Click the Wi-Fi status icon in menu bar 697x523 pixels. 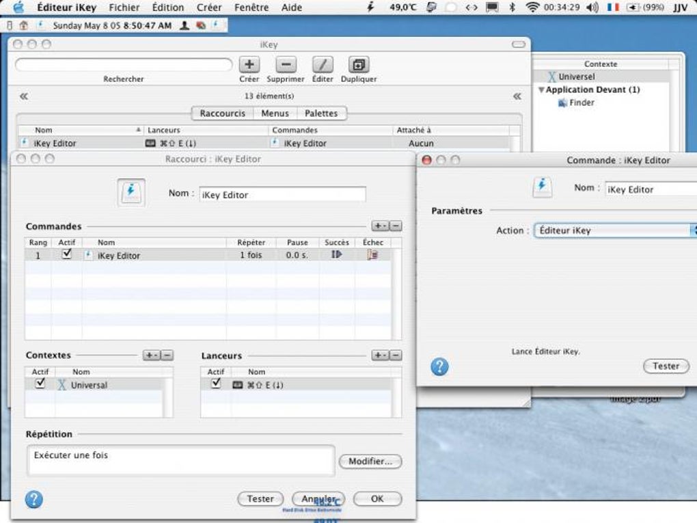(532, 7)
